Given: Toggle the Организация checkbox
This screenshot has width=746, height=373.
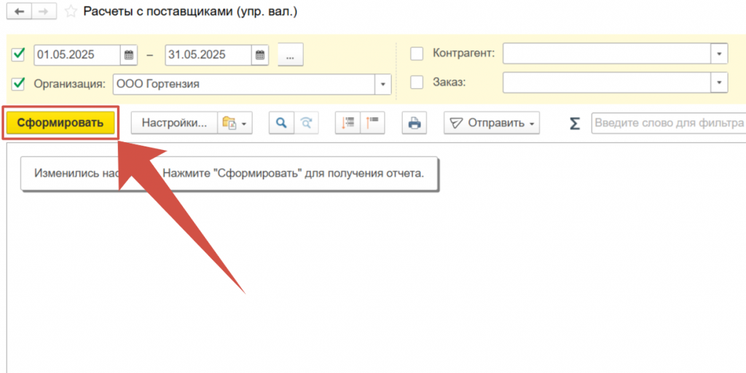Looking at the screenshot, I should [19, 83].
